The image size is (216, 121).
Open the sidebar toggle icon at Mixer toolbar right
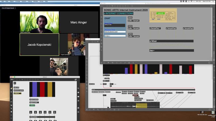(x=76, y=80)
